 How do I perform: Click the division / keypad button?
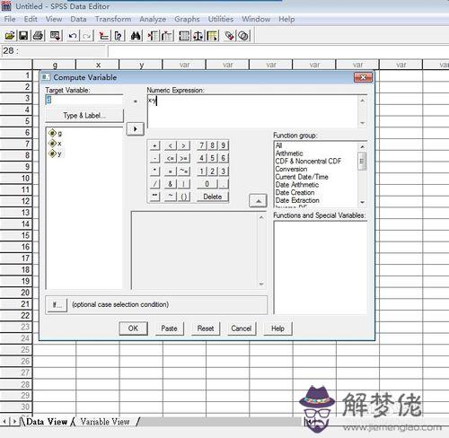click(x=154, y=184)
